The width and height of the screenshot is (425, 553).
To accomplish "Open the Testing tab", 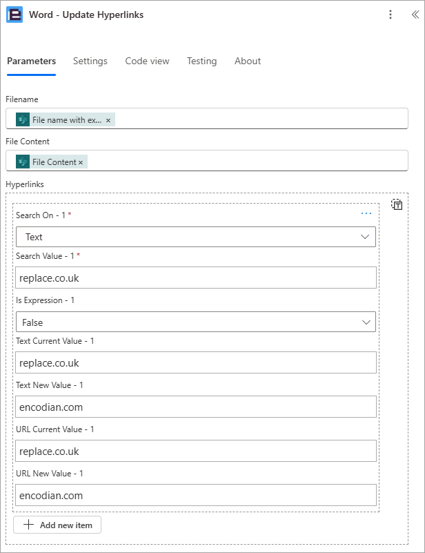I will [202, 61].
